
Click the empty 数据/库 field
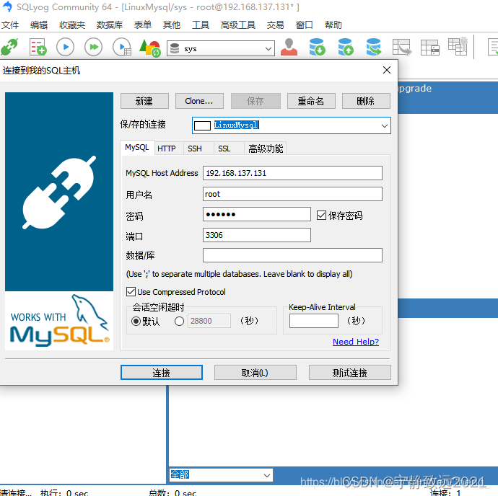[x=292, y=255]
